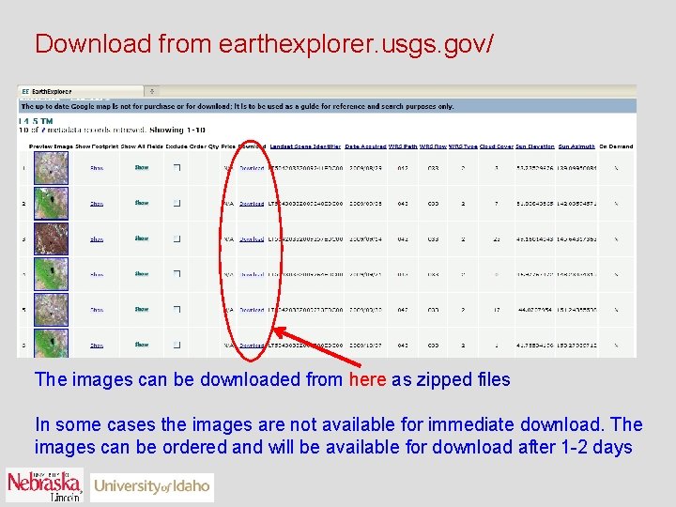Tick the Exclude checkbox in row 6
Image resolution: width=676 pixels, height=507 pixels.
coord(177,345)
